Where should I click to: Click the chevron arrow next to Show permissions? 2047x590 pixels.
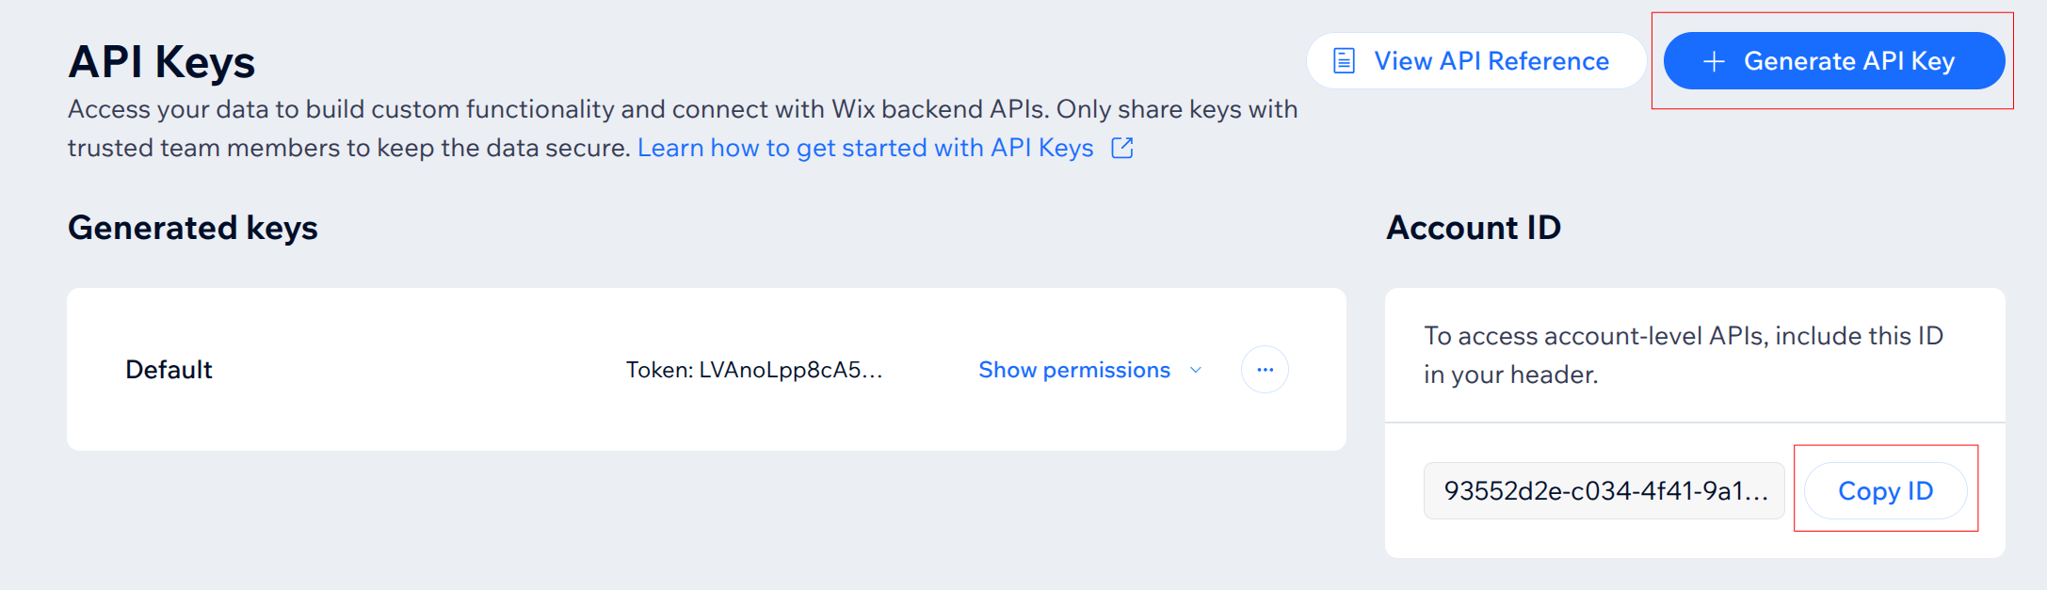pos(1196,371)
